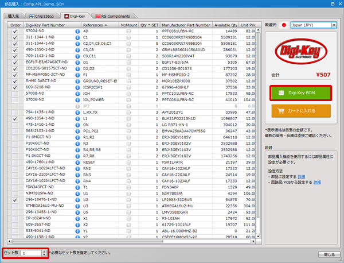The height and width of the screenshot is (263, 344).
Task: Click the horizontal scrollbar thumb of the parts list
Action: click(x=87, y=241)
